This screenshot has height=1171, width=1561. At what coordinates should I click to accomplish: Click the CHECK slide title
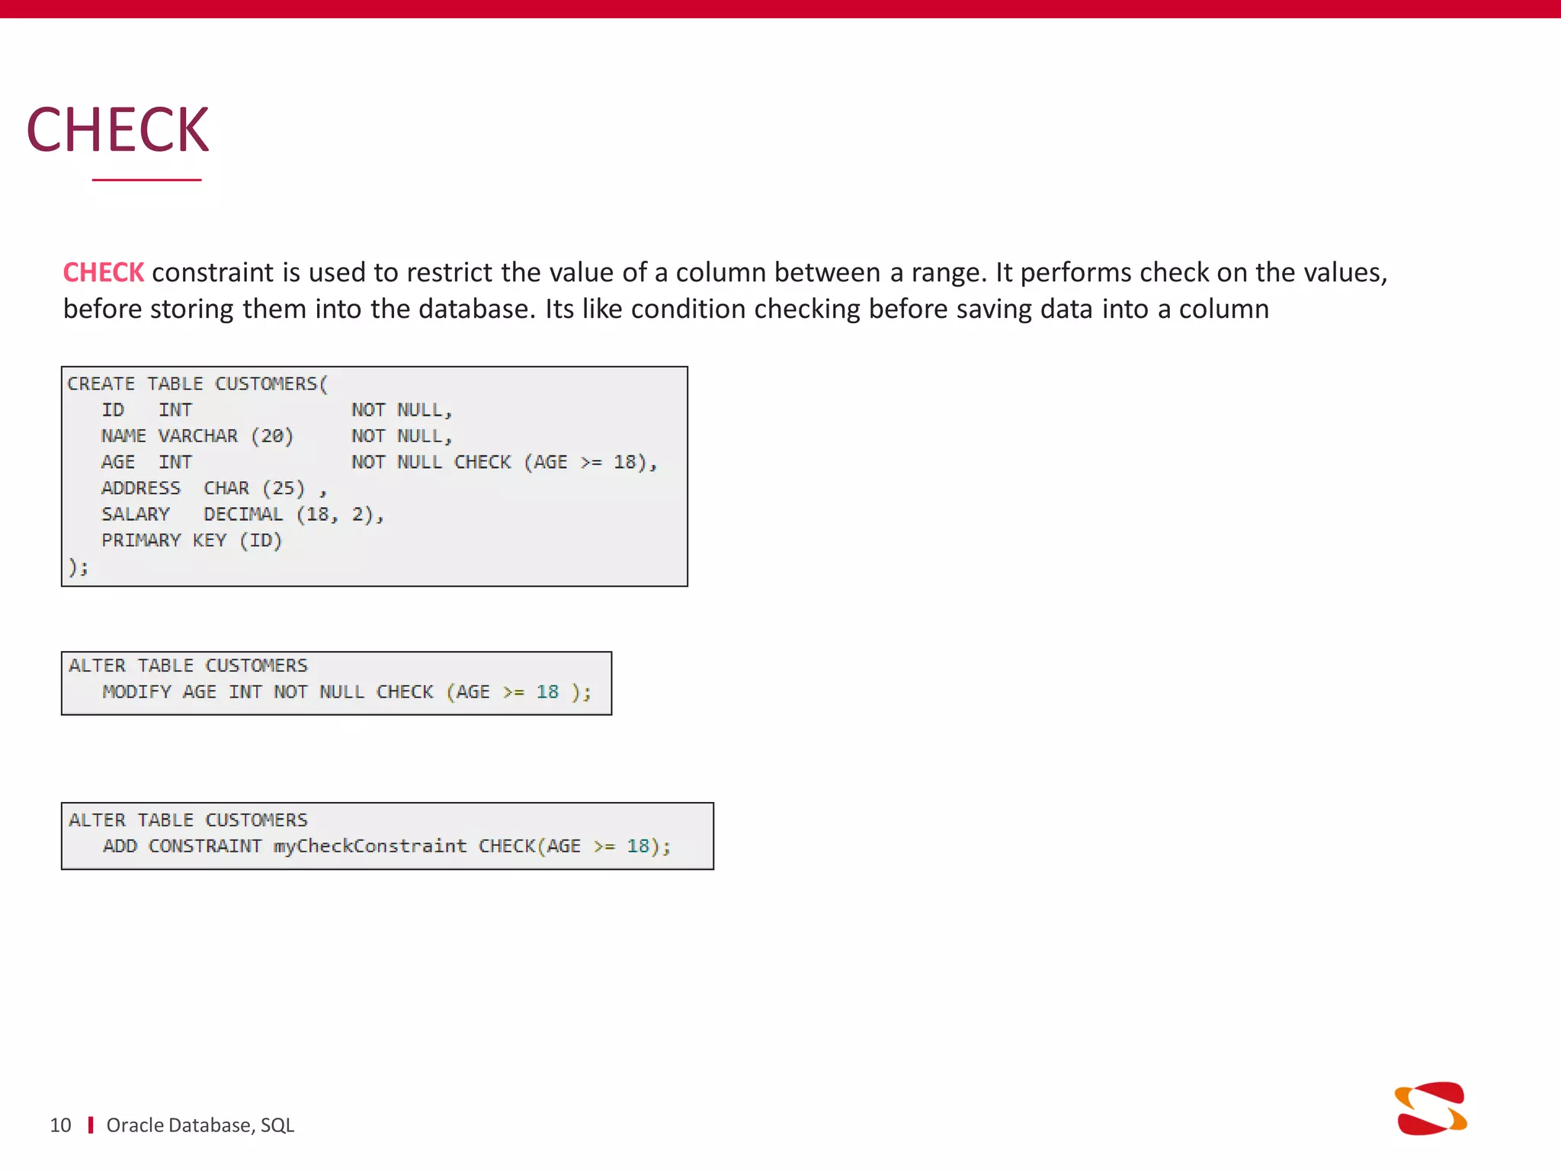118,130
